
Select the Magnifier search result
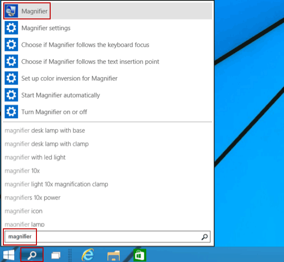[x=107, y=11]
